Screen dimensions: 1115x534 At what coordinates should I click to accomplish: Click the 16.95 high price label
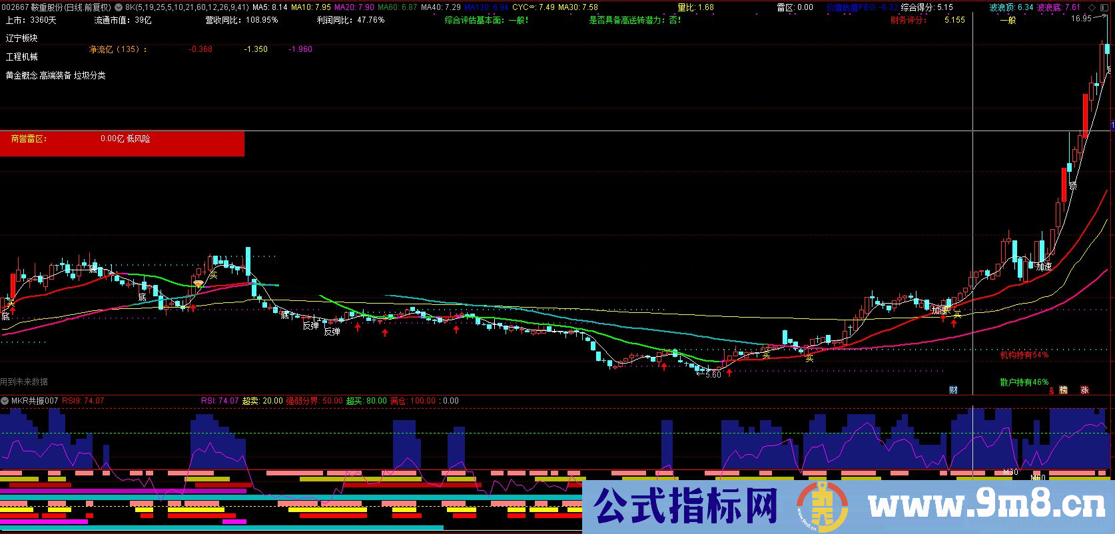[1082, 19]
